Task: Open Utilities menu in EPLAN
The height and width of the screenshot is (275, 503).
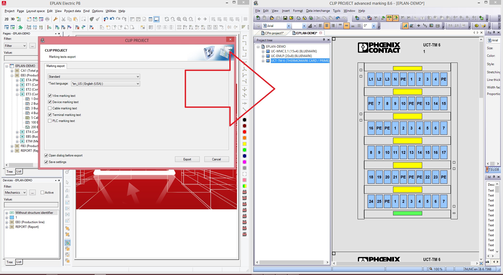Action: coord(111,11)
